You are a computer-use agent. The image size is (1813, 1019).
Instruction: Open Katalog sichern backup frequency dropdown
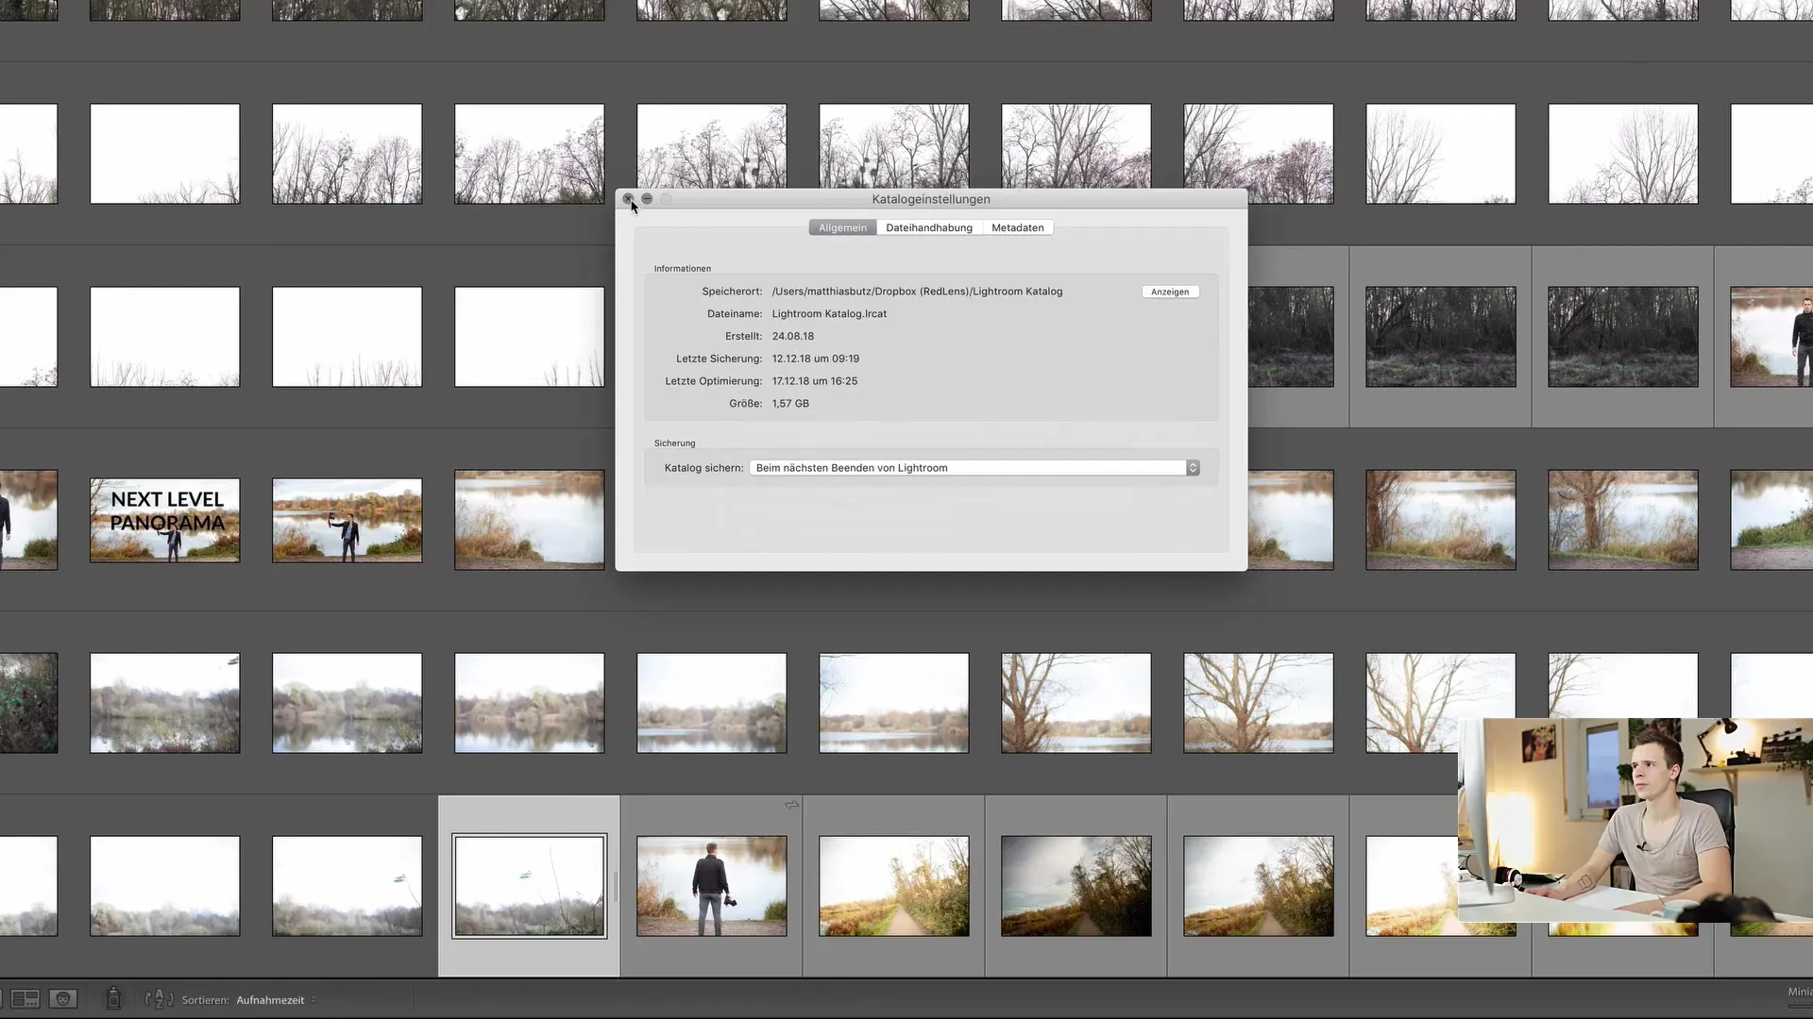click(x=974, y=468)
